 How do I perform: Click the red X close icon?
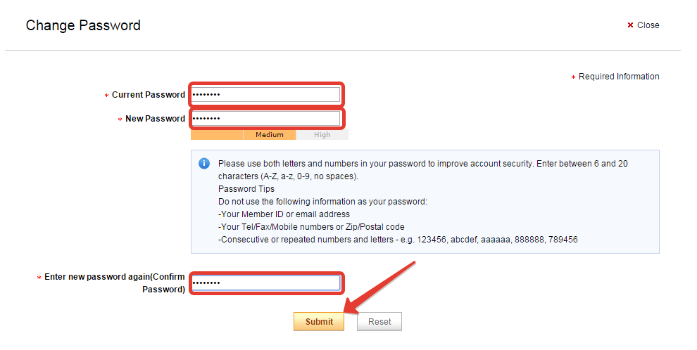click(630, 25)
